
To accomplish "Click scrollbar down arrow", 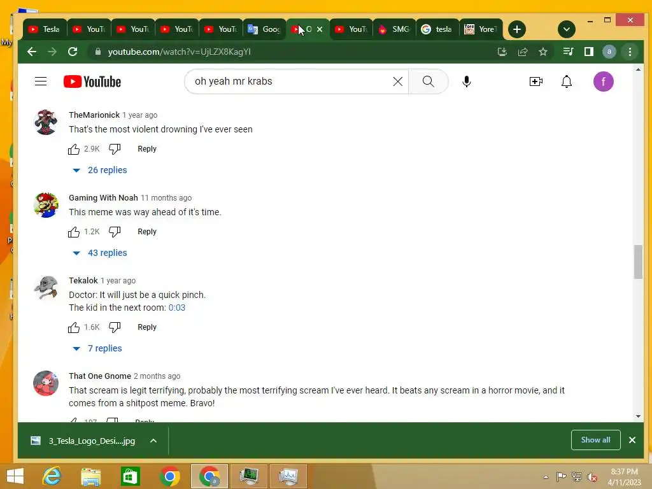I will point(638,416).
